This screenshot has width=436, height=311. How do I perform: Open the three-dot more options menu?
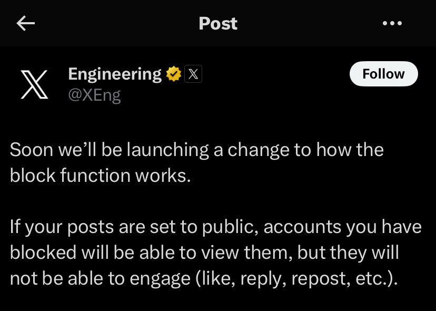(x=392, y=23)
